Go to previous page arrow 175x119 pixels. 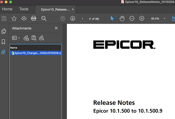click(63, 18)
